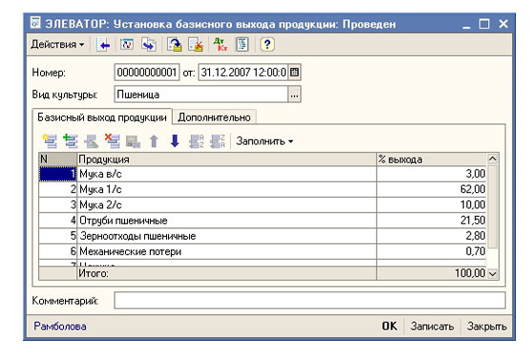Screen dimensions: 532x357
Task: Minimize the ЭЛЕВАТОР document window
Action: coord(467,24)
